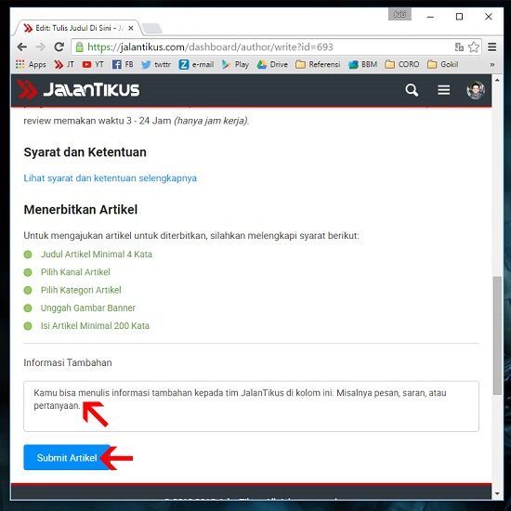Reload the page with the refresh icon
The height and width of the screenshot is (511, 511).
59,47
